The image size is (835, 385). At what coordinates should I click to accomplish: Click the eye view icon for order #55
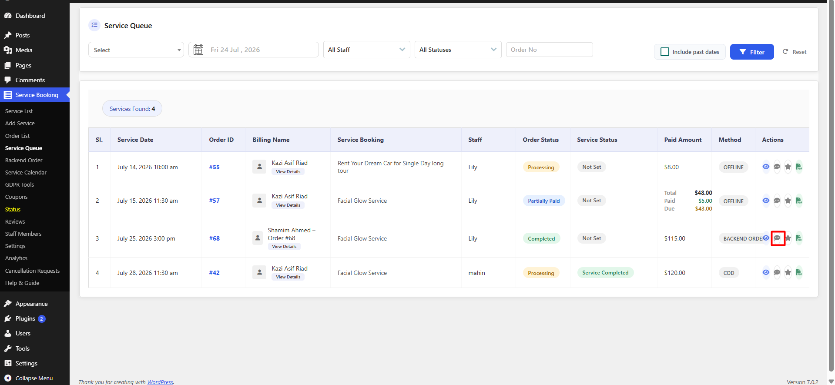(x=766, y=167)
